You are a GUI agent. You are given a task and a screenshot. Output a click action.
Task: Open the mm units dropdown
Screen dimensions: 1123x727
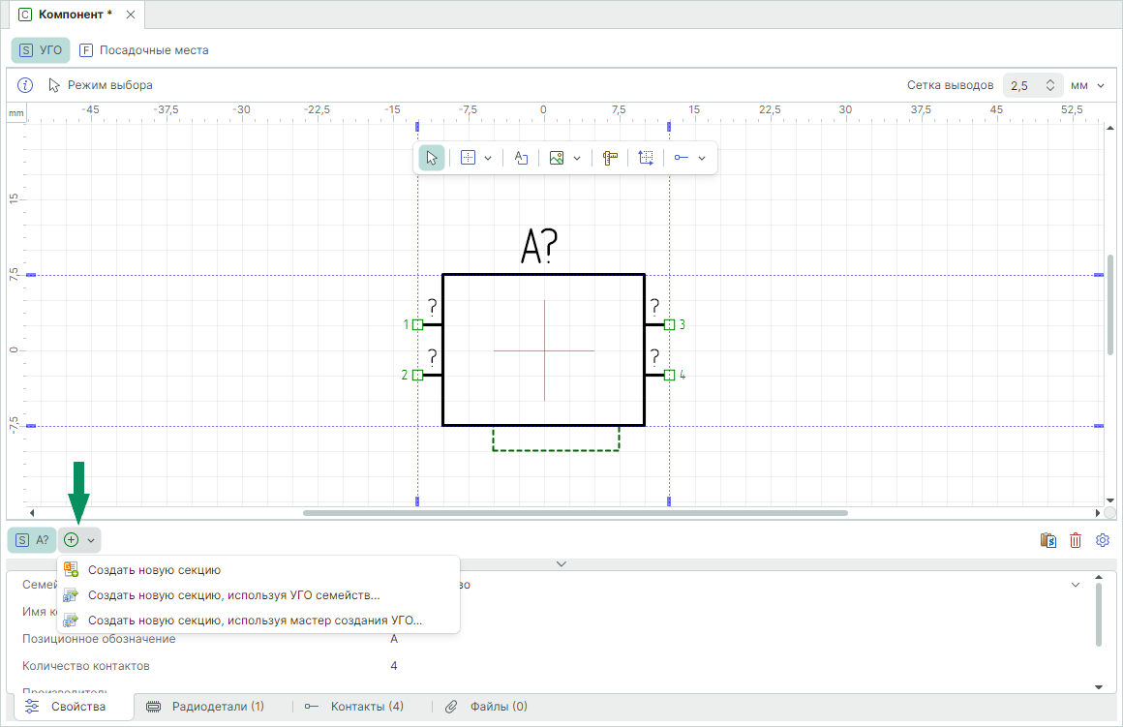(x=1088, y=85)
